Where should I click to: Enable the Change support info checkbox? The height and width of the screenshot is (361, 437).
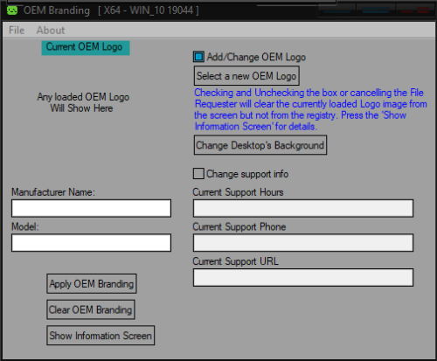(x=198, y=173)
